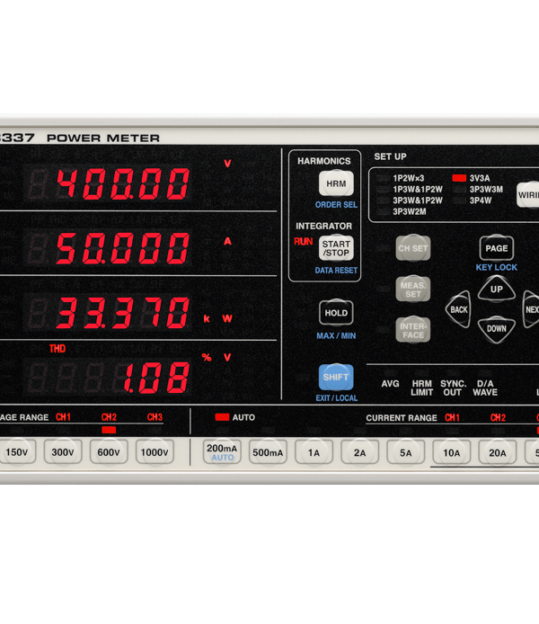Click the HOLD button
The width and height of the screenshot is (539, 624).
coord(336,313)
